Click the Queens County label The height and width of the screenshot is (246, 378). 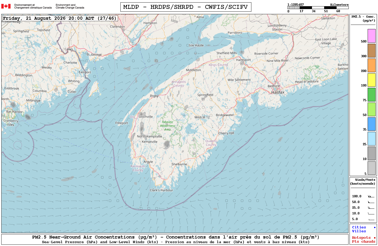point(211,143)
